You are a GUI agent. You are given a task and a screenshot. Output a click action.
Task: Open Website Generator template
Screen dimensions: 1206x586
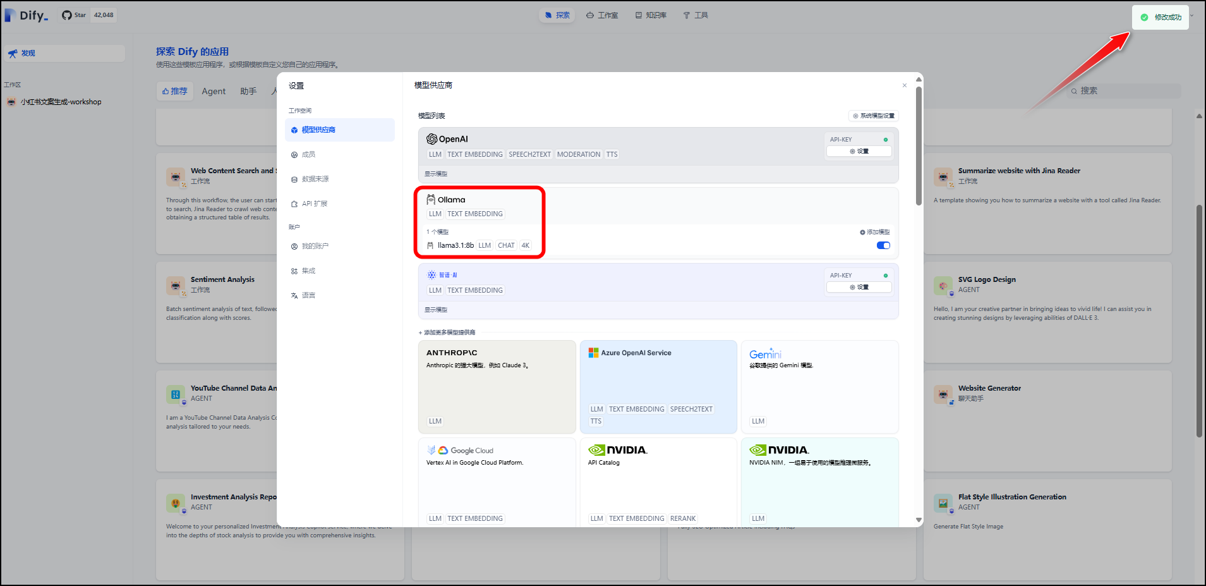pos(1047,421)
